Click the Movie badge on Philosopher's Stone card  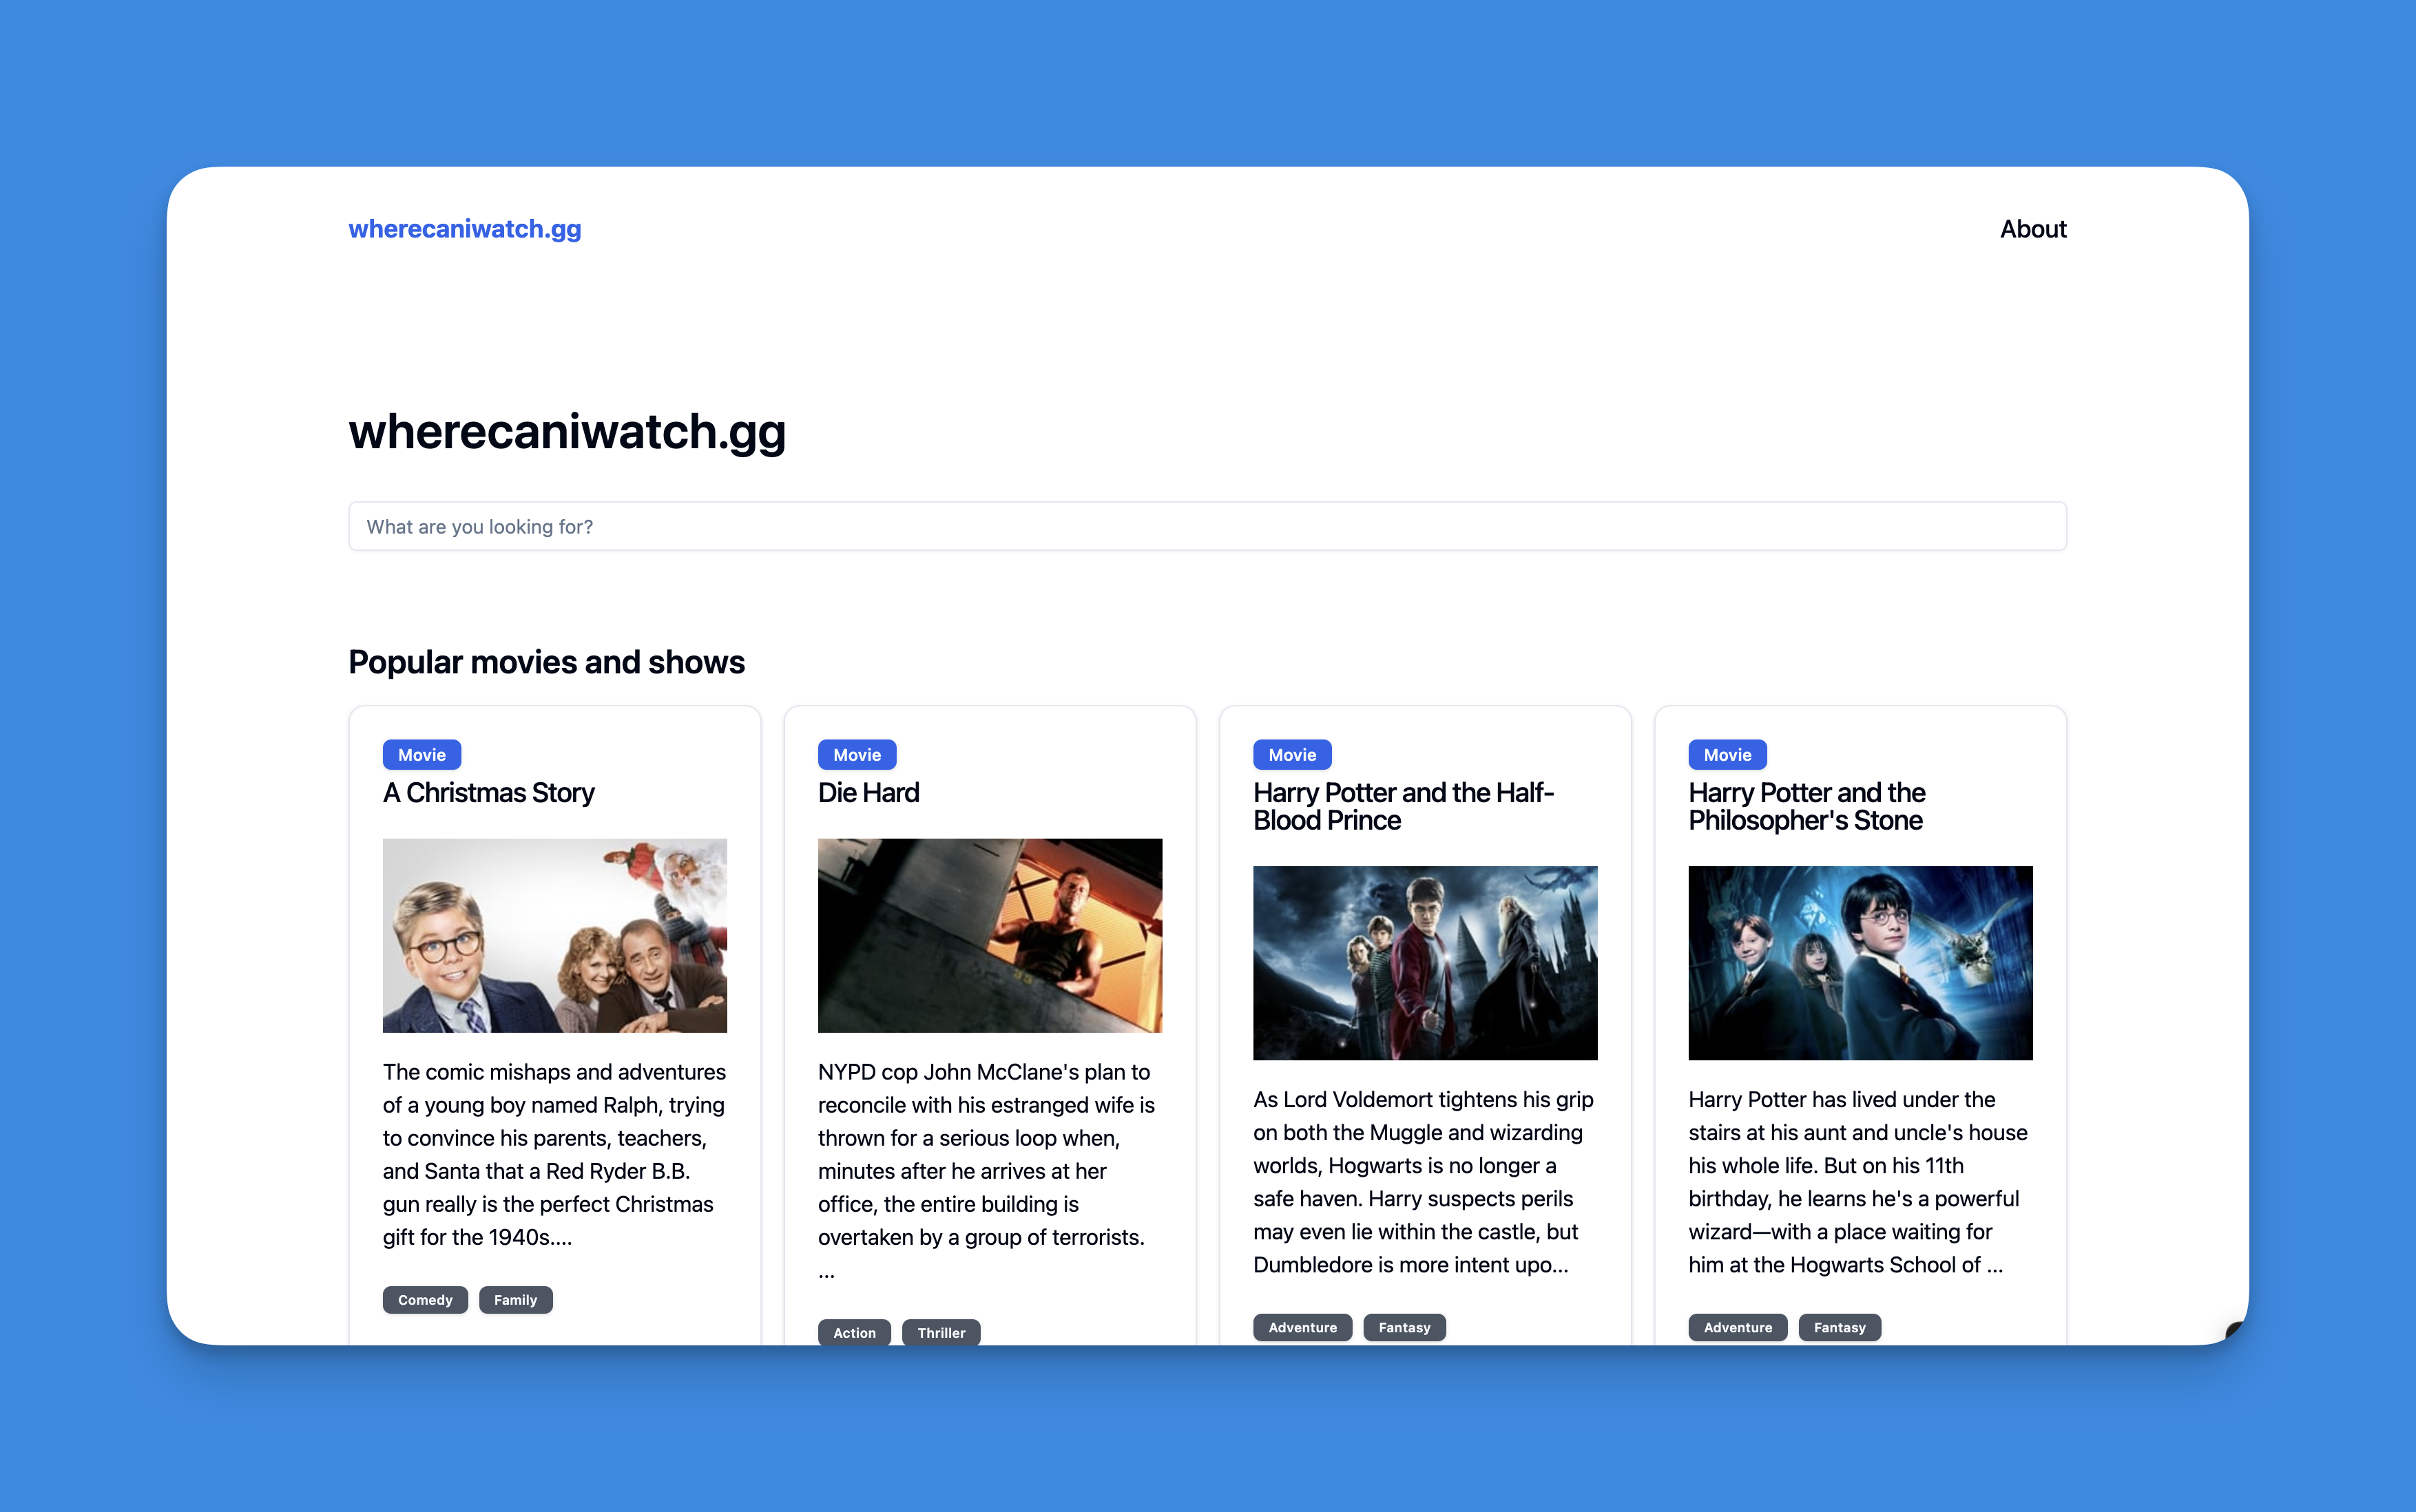pyautogui.click(x=1727, y=755)
